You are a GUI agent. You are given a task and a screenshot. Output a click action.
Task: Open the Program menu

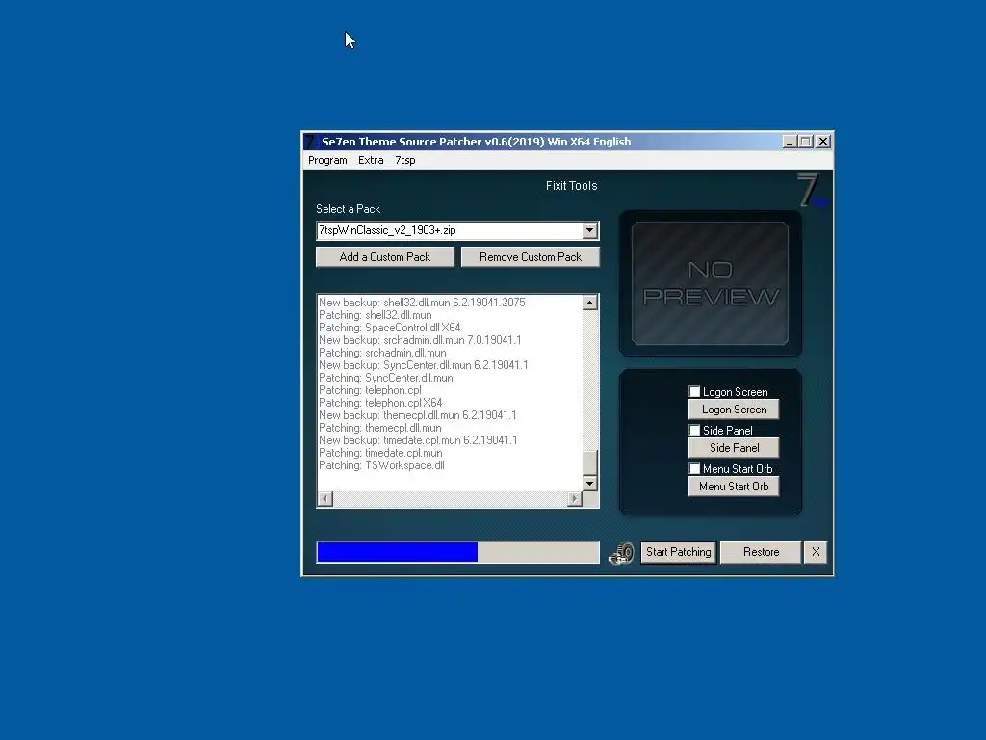pos(327,160)
